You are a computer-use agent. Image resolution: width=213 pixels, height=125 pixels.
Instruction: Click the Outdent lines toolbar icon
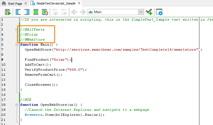tap(18, 12)
